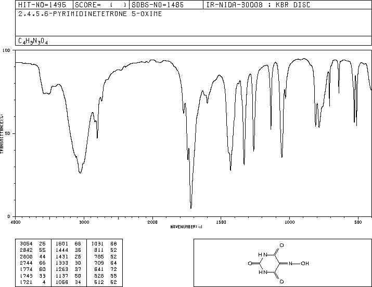
Task: Click the 2808 peak table entry
Action: click(26, 256)
